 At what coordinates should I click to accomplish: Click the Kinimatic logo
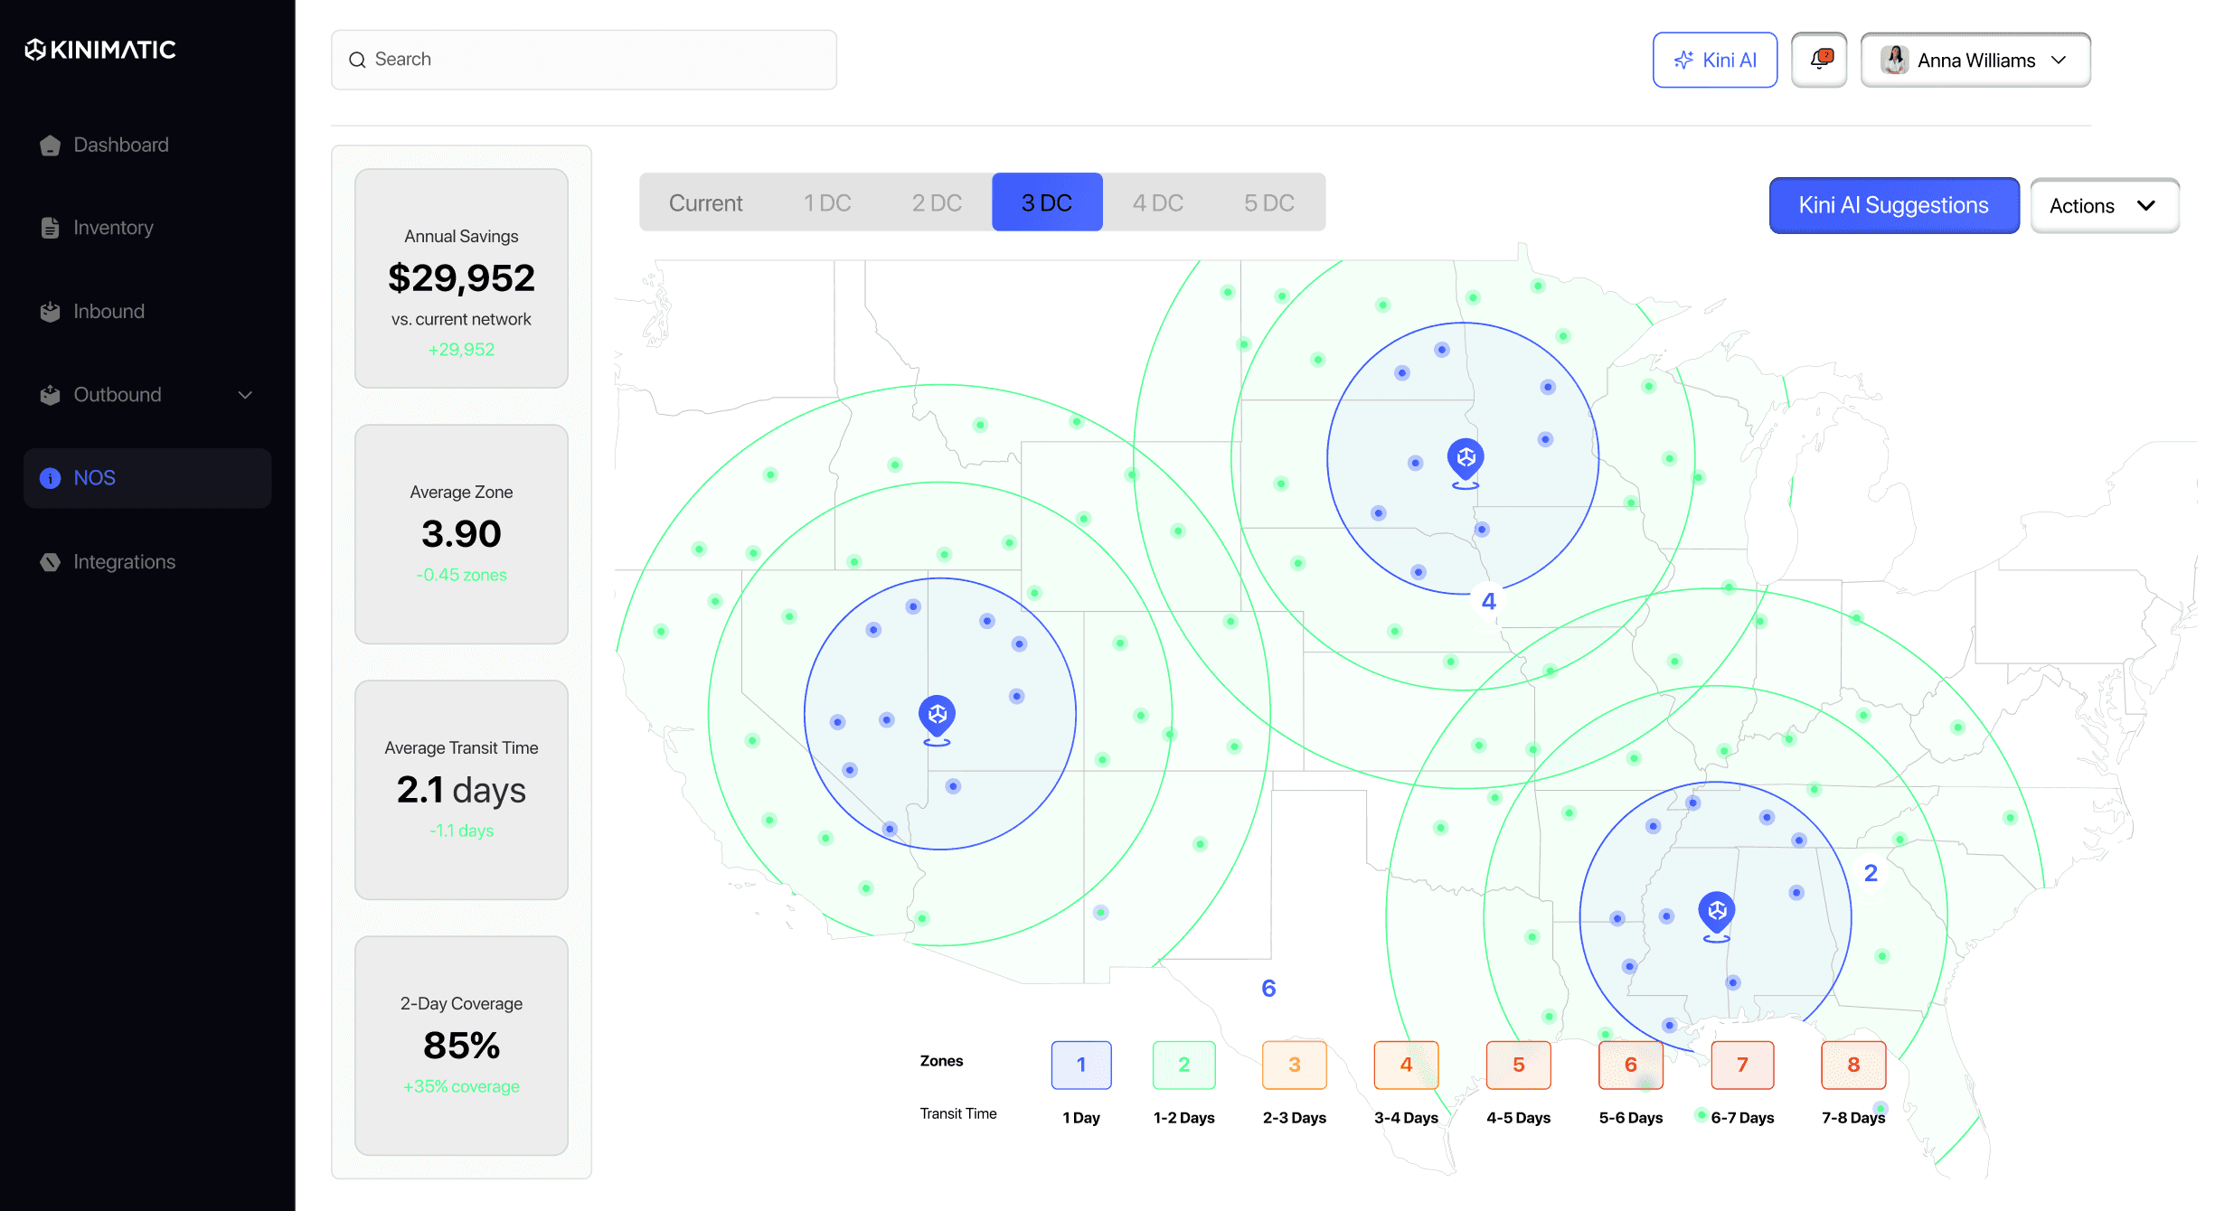coord(99,50)
